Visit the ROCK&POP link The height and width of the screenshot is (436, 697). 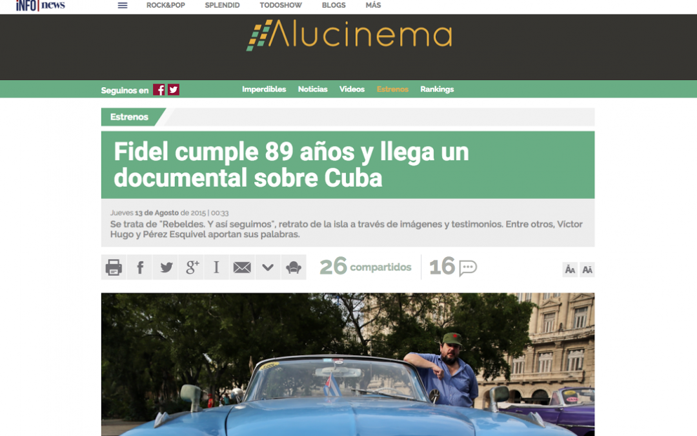coord(166,5)
